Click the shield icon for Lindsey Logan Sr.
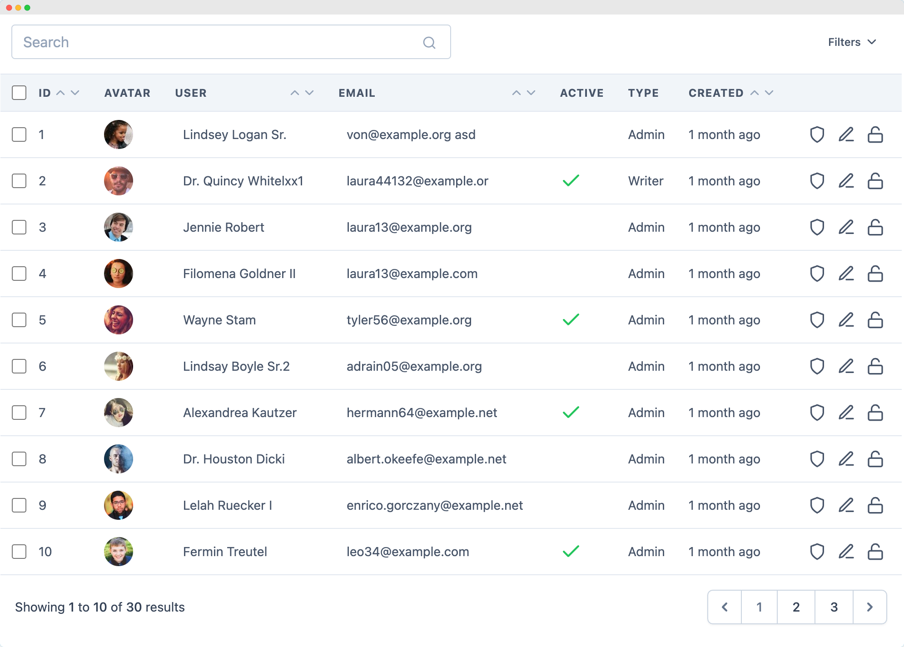 pyautogui.click(x=816, y=134)
